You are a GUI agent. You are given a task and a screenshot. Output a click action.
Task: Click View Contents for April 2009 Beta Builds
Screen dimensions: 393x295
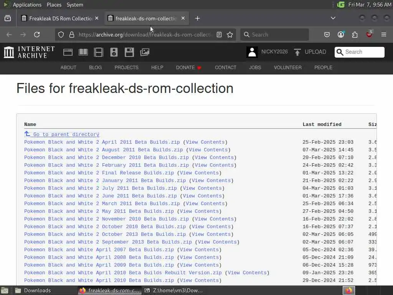[x=199, y=265]
